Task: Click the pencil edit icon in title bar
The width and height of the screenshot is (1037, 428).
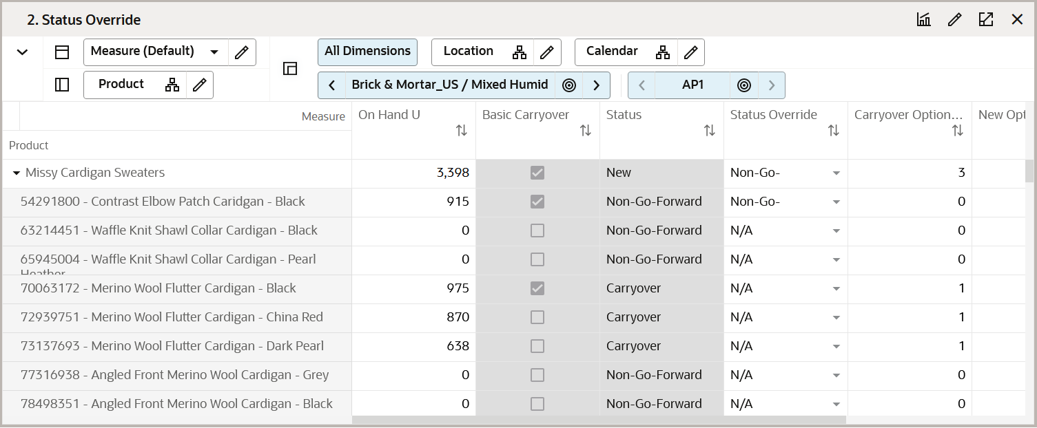Action: [x=954, y=20]
